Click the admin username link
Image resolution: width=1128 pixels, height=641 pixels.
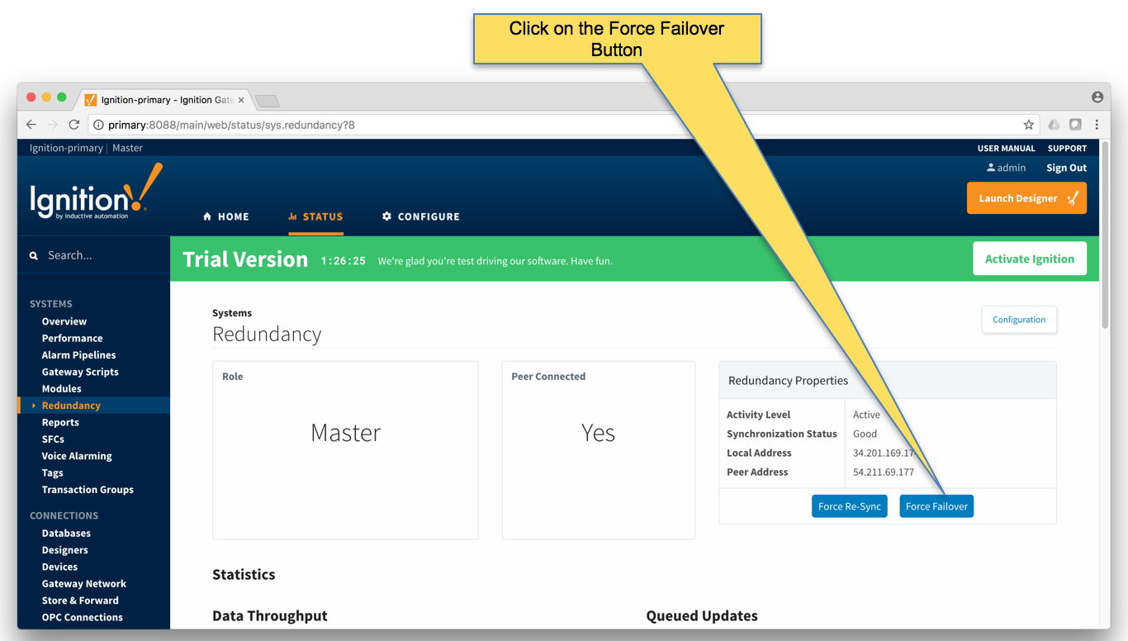click(1012, 168)
